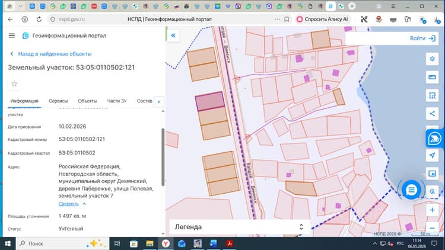
Task: Open the browser main menu icon
Action: click(x=393, y=6)
